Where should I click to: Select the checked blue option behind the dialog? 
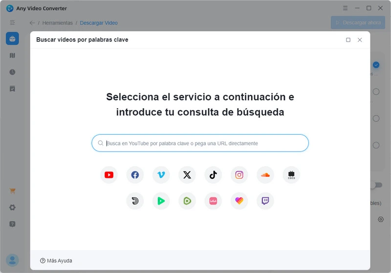click(376, 65)
